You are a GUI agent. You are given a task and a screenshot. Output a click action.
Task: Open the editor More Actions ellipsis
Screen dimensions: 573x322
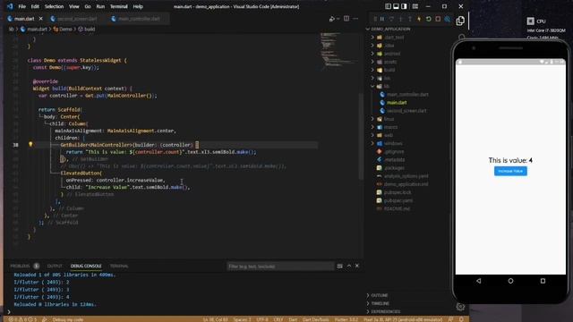point(355,18)
